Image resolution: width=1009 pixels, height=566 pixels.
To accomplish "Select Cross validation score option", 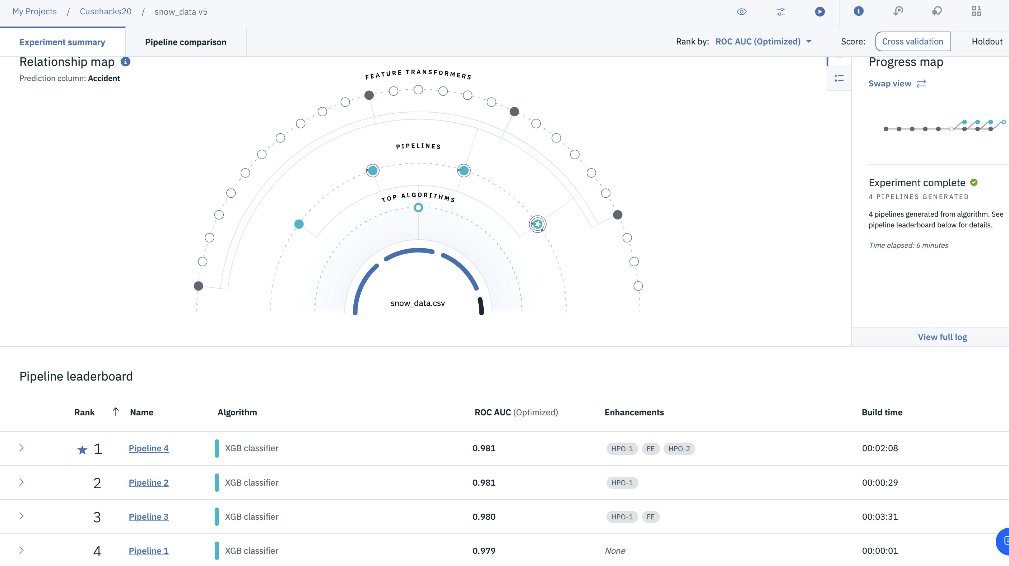I will [912, 42].
